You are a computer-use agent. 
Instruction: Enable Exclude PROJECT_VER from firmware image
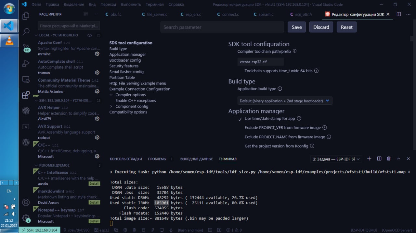240,128
